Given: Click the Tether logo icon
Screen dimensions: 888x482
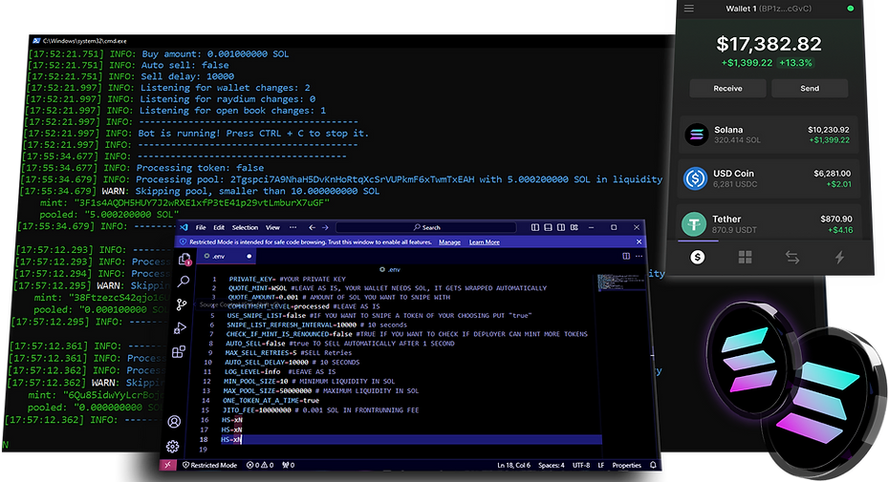Looking at the screenshot, I should (694, 224).
